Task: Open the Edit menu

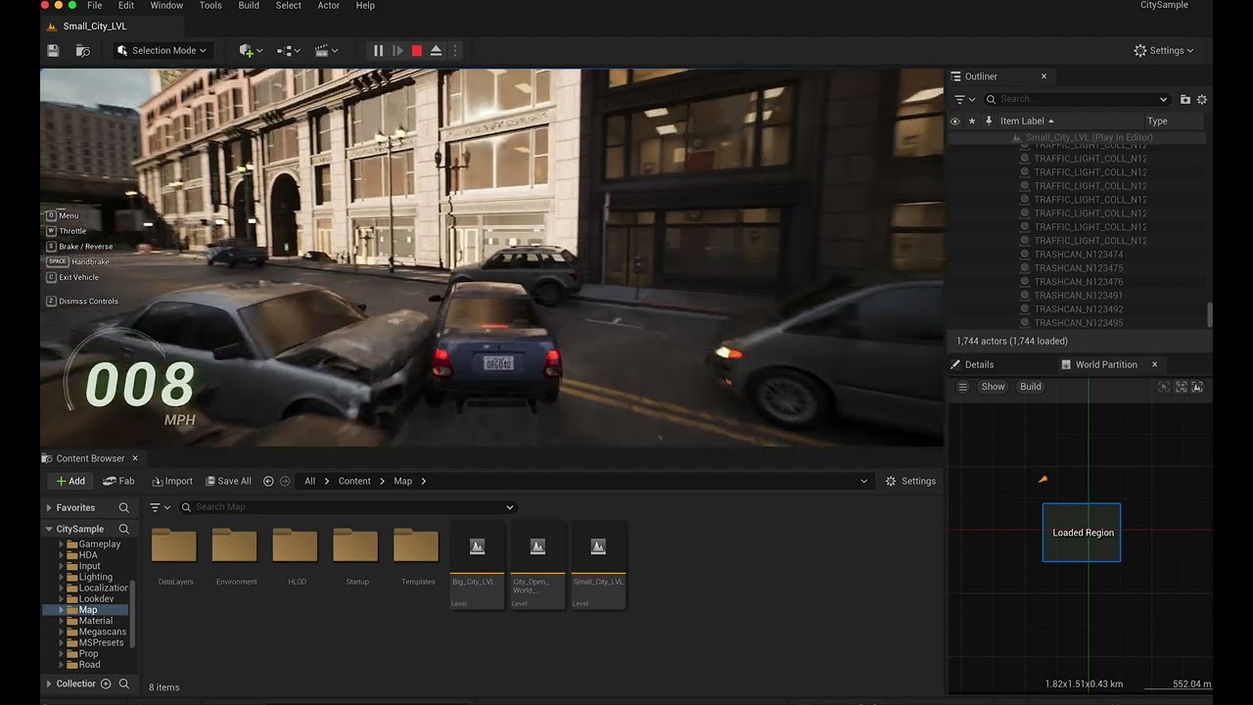Action: [x=126, y=6]
